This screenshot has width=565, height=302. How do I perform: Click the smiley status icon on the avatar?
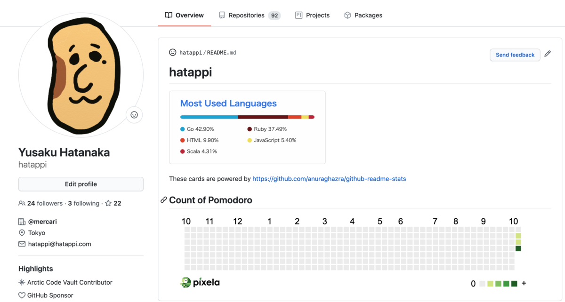pyautogui.click(x=134, y=115)
